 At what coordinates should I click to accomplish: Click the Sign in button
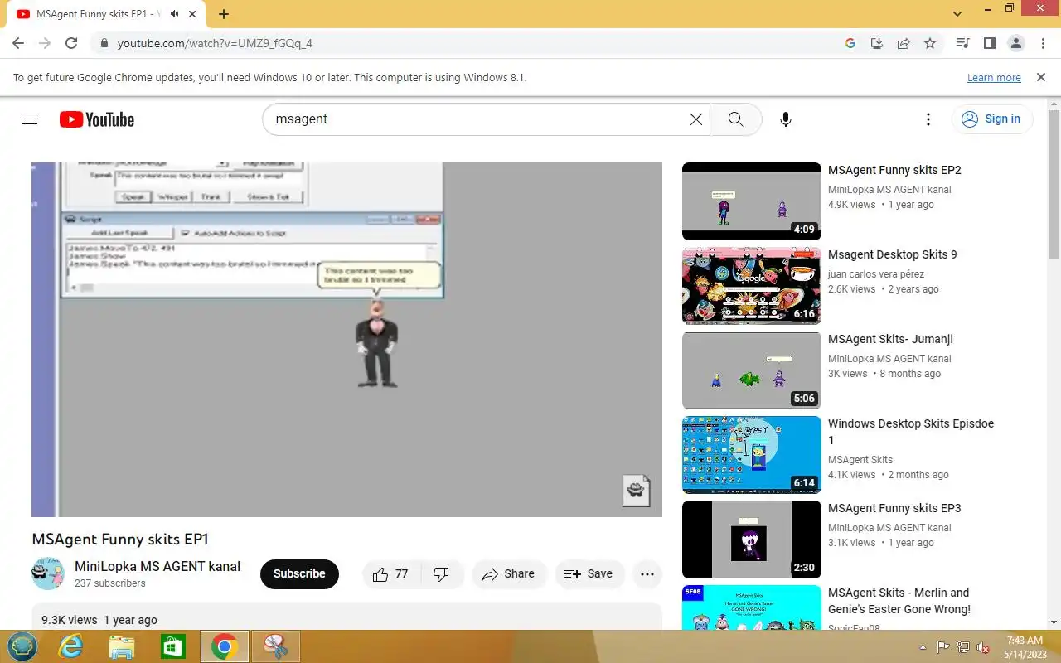point(991,119)
